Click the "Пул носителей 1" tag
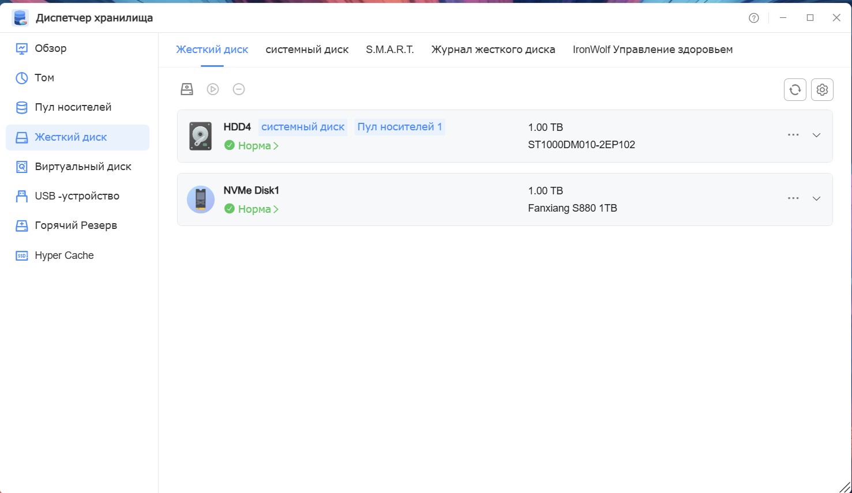Viewport: 852px width, 493px height. (x=399, y=127)
